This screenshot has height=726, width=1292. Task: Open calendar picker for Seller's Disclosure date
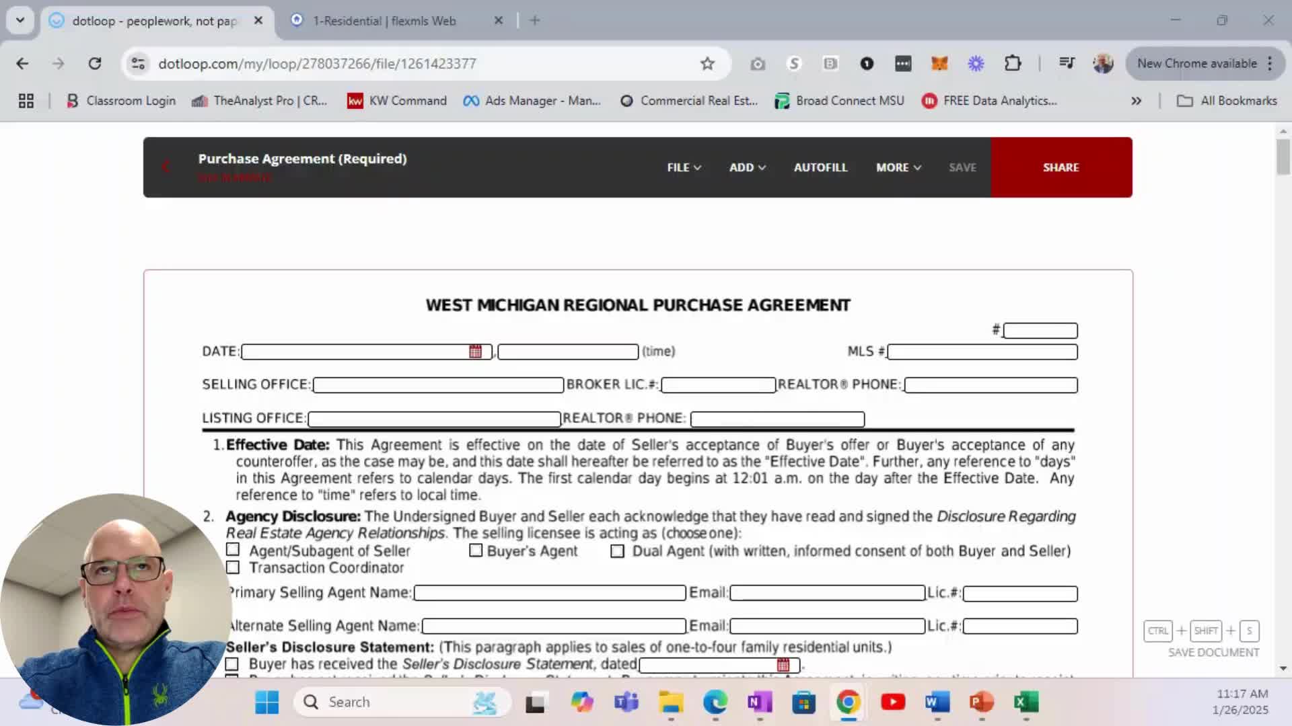783,665
